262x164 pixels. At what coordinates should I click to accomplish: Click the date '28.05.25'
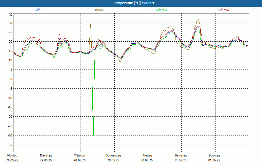tap(80, 160)
